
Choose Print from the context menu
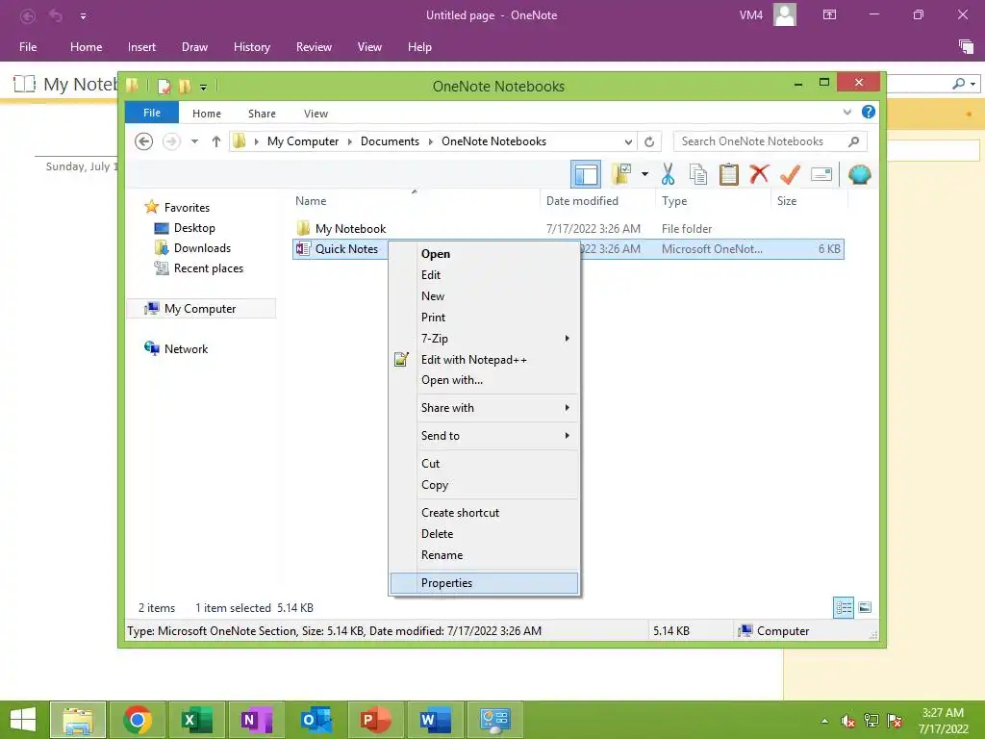484,318
